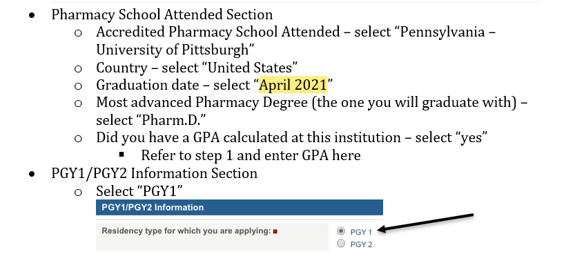Click the bullet before Pharmacy School Attended Section
The image size is (575, 254).
pos(32,16)
